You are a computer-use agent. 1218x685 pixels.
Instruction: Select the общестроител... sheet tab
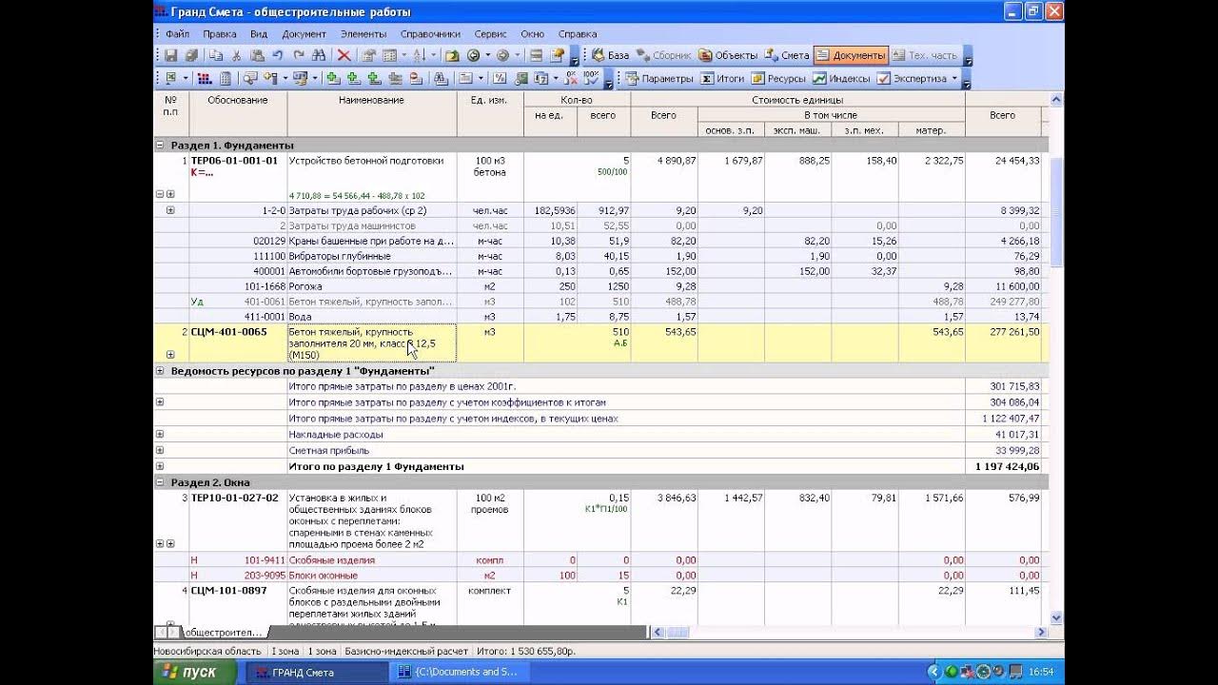point(223,632)
